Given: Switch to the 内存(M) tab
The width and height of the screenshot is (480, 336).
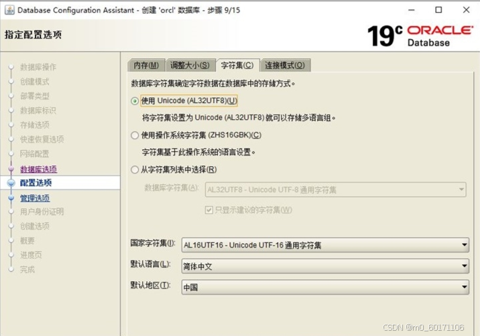Looking at the screenshot, I should point(146,65).
